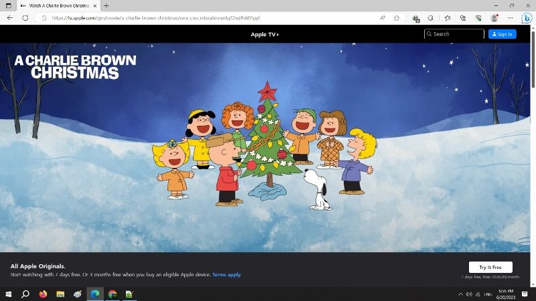Open Windows taskbar search
The image size is (536, 301).
pos(25,294)
